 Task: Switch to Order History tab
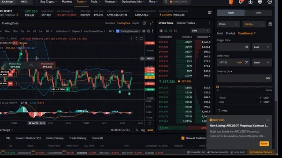coord(55,138)
